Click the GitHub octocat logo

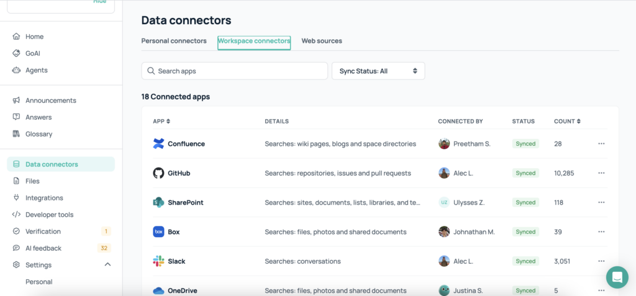pyautogui.click(x=158, y=173)
